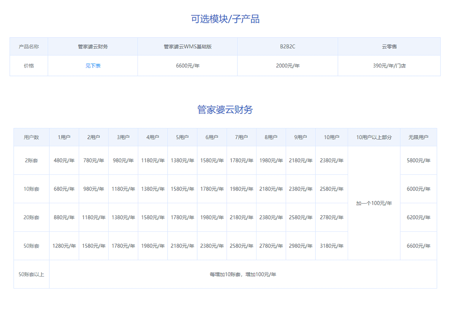Select 10账套 2用户 price 980元/年

[x=94, y=189]
